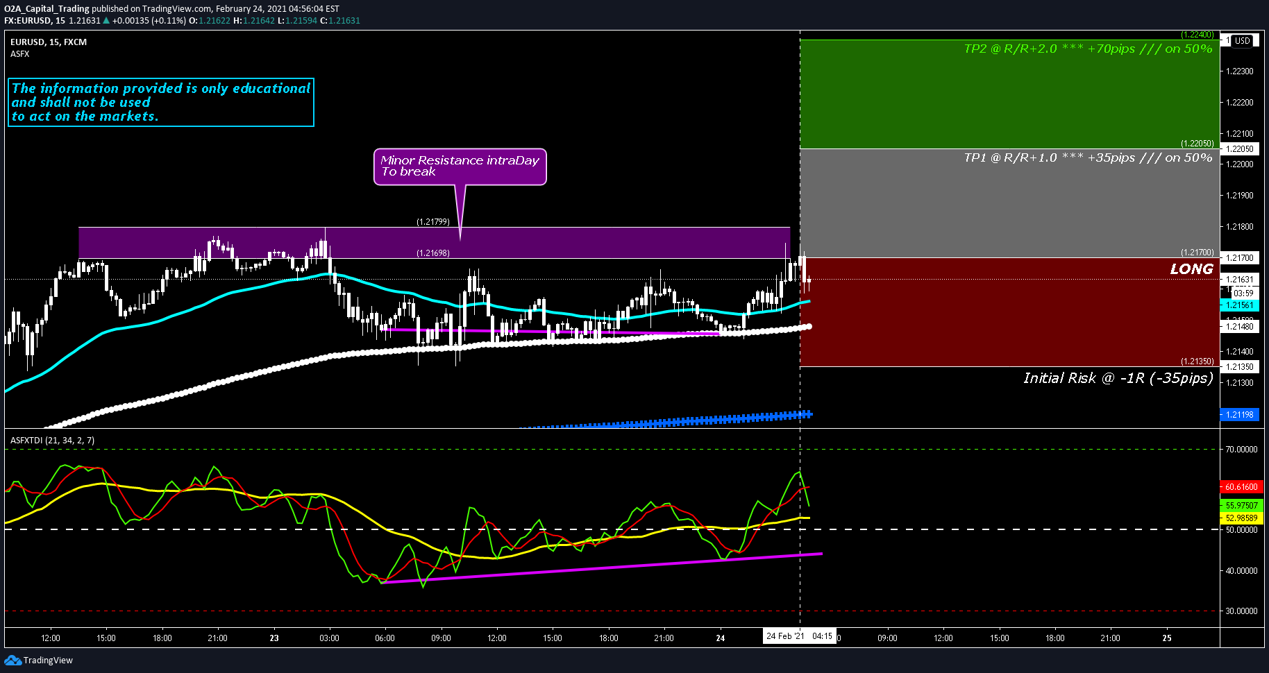
Task: Select the FX:EURUSD, 15 symbol header text
Action: coord(35,21)
